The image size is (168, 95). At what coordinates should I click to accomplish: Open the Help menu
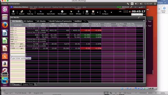tap(84, 7)
